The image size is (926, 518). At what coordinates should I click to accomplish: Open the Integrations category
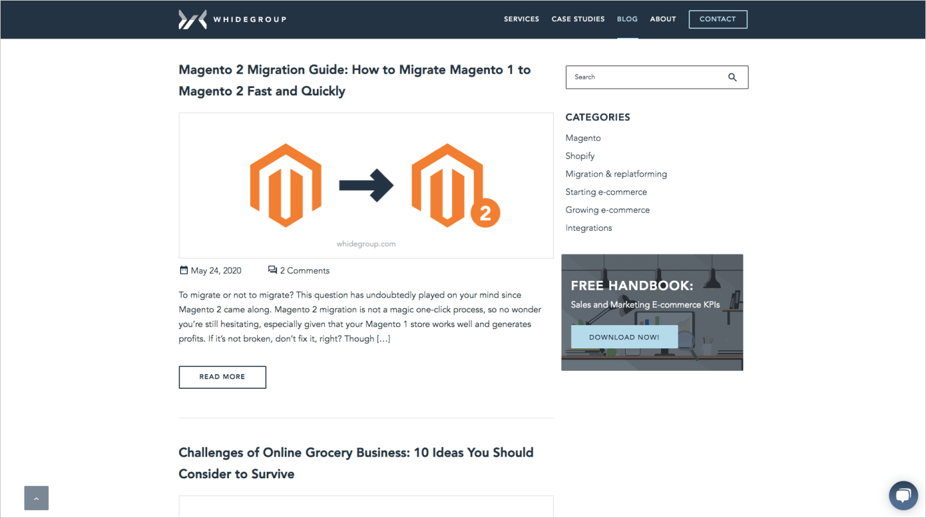588,228
